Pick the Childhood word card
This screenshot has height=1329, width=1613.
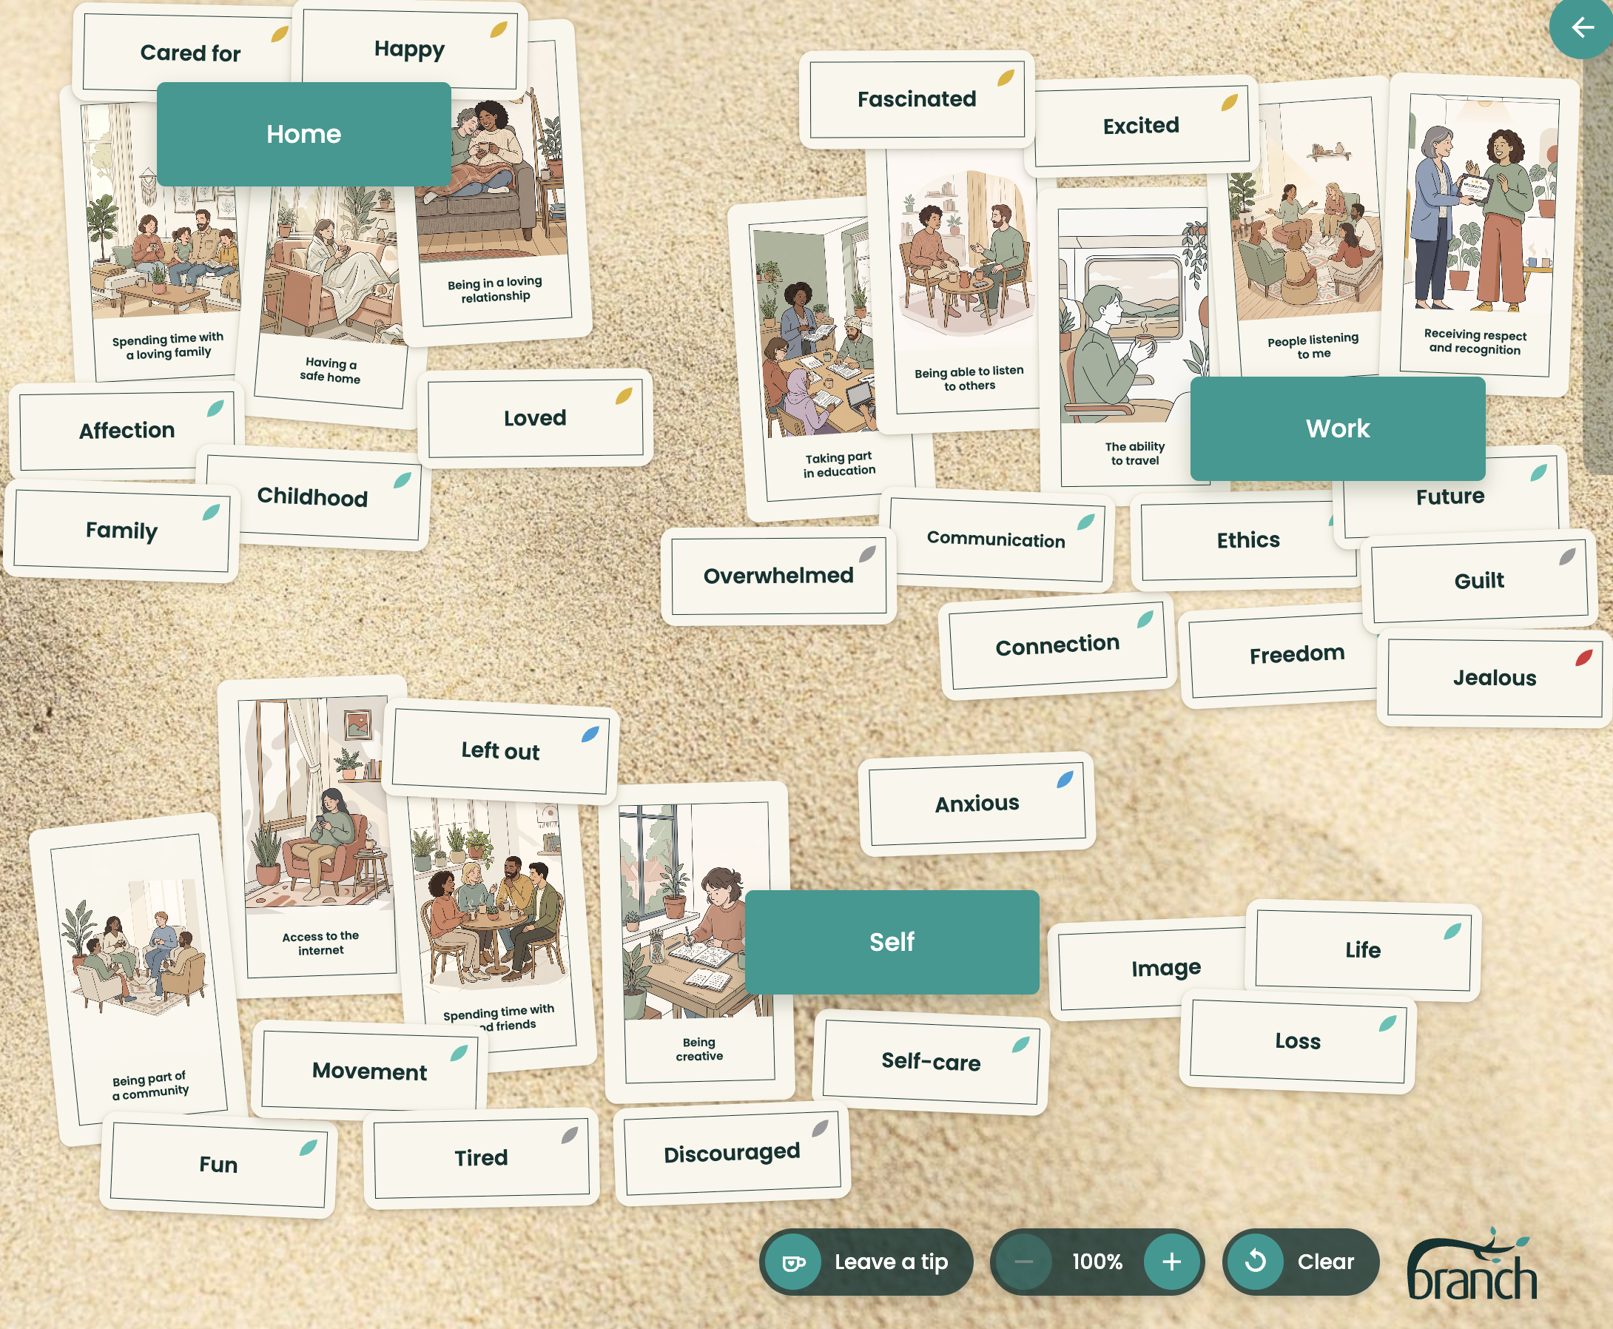312,497
